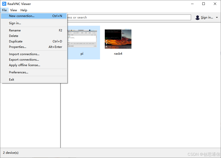Close the File menu via File

(x=4, y=10)
